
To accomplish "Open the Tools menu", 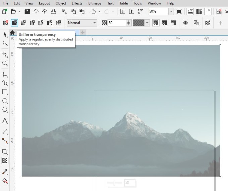I will tap(138, 3).
